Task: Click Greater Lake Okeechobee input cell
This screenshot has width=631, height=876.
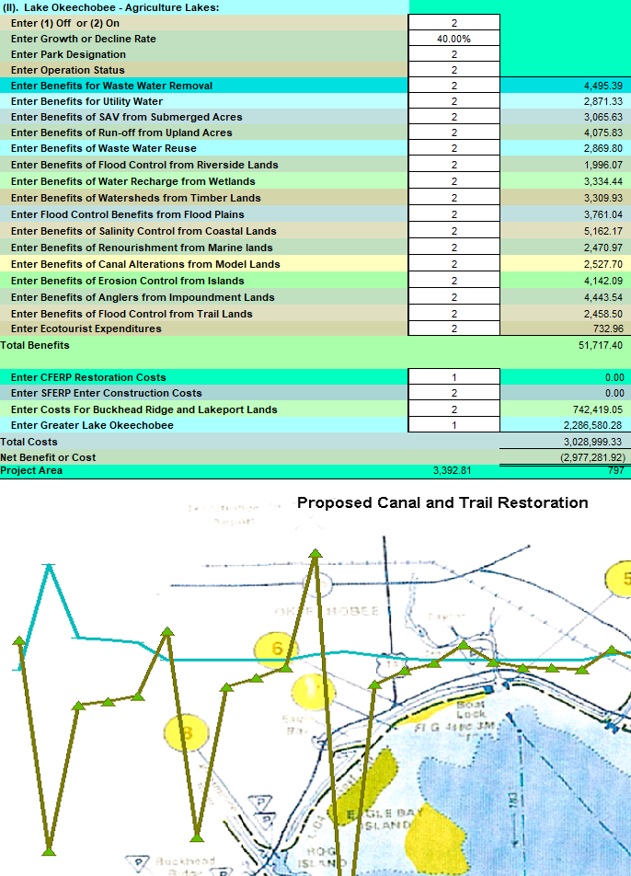Action: (453, 425)
